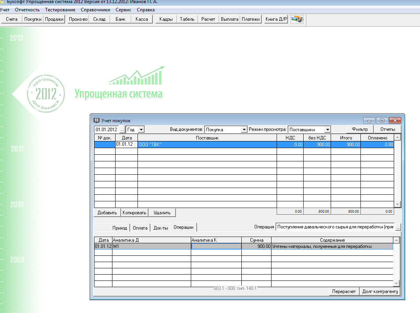This screenshot has width=420, height=313.
Task: Click the Копировать button
Action: [134, 213]
